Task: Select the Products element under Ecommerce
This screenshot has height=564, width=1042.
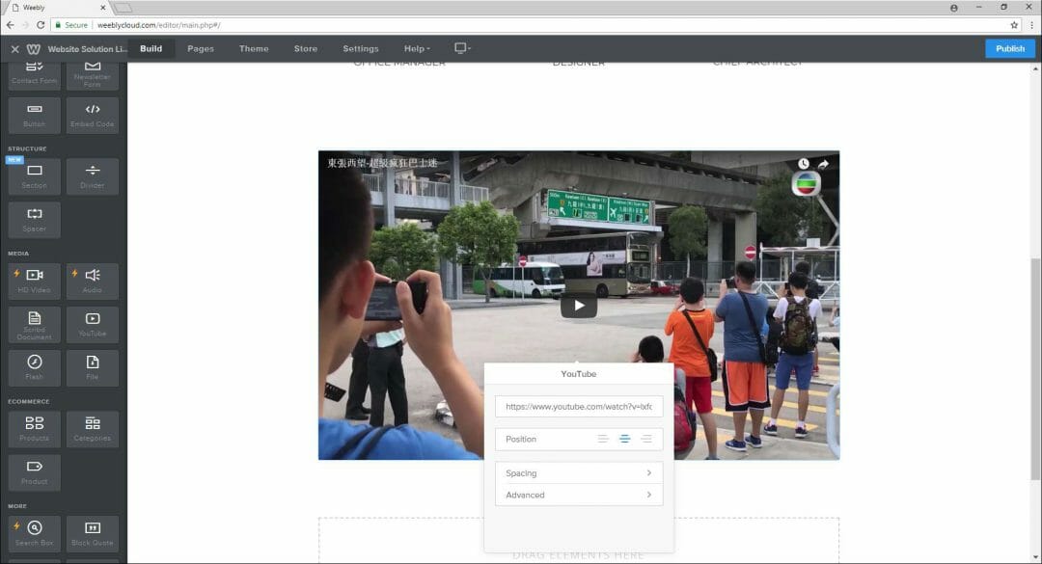Action: click(34, 428)
